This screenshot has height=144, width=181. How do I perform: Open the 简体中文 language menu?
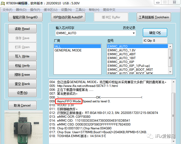click(109, 10)
